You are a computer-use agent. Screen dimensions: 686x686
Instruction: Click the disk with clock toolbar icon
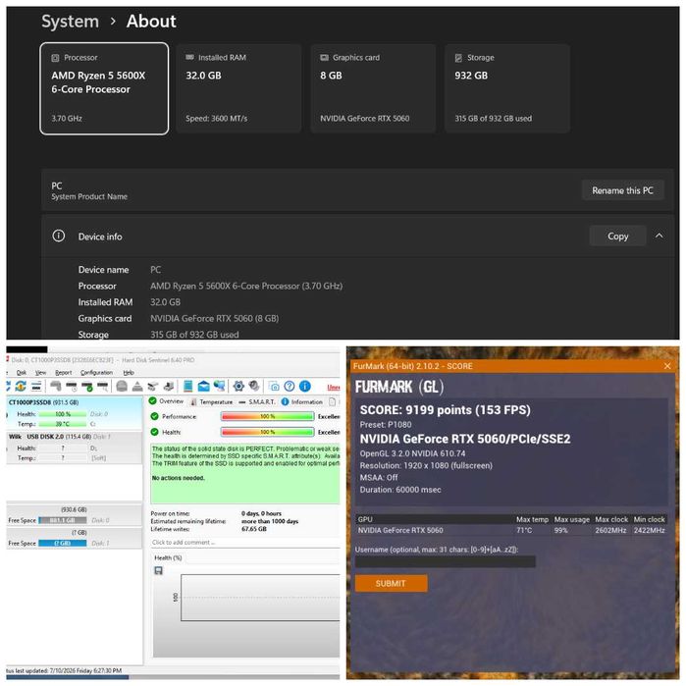click(72, 386)
